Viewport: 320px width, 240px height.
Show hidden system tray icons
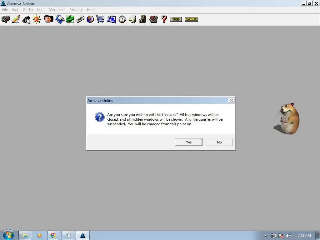coord(266,236)
